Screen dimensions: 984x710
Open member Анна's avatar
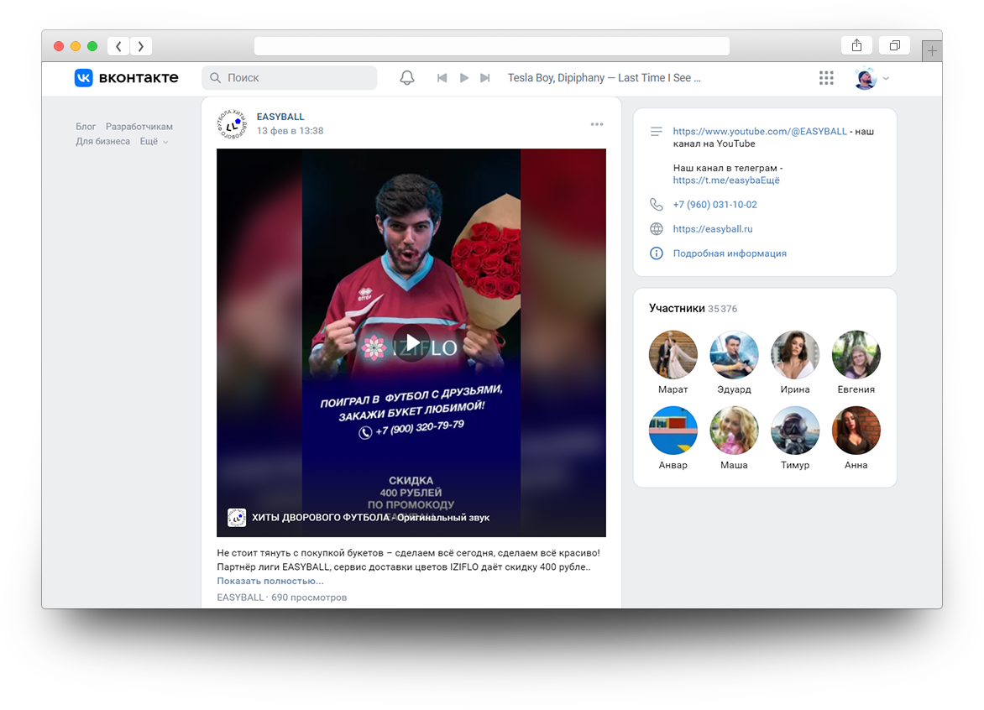[x=856, y=431]
